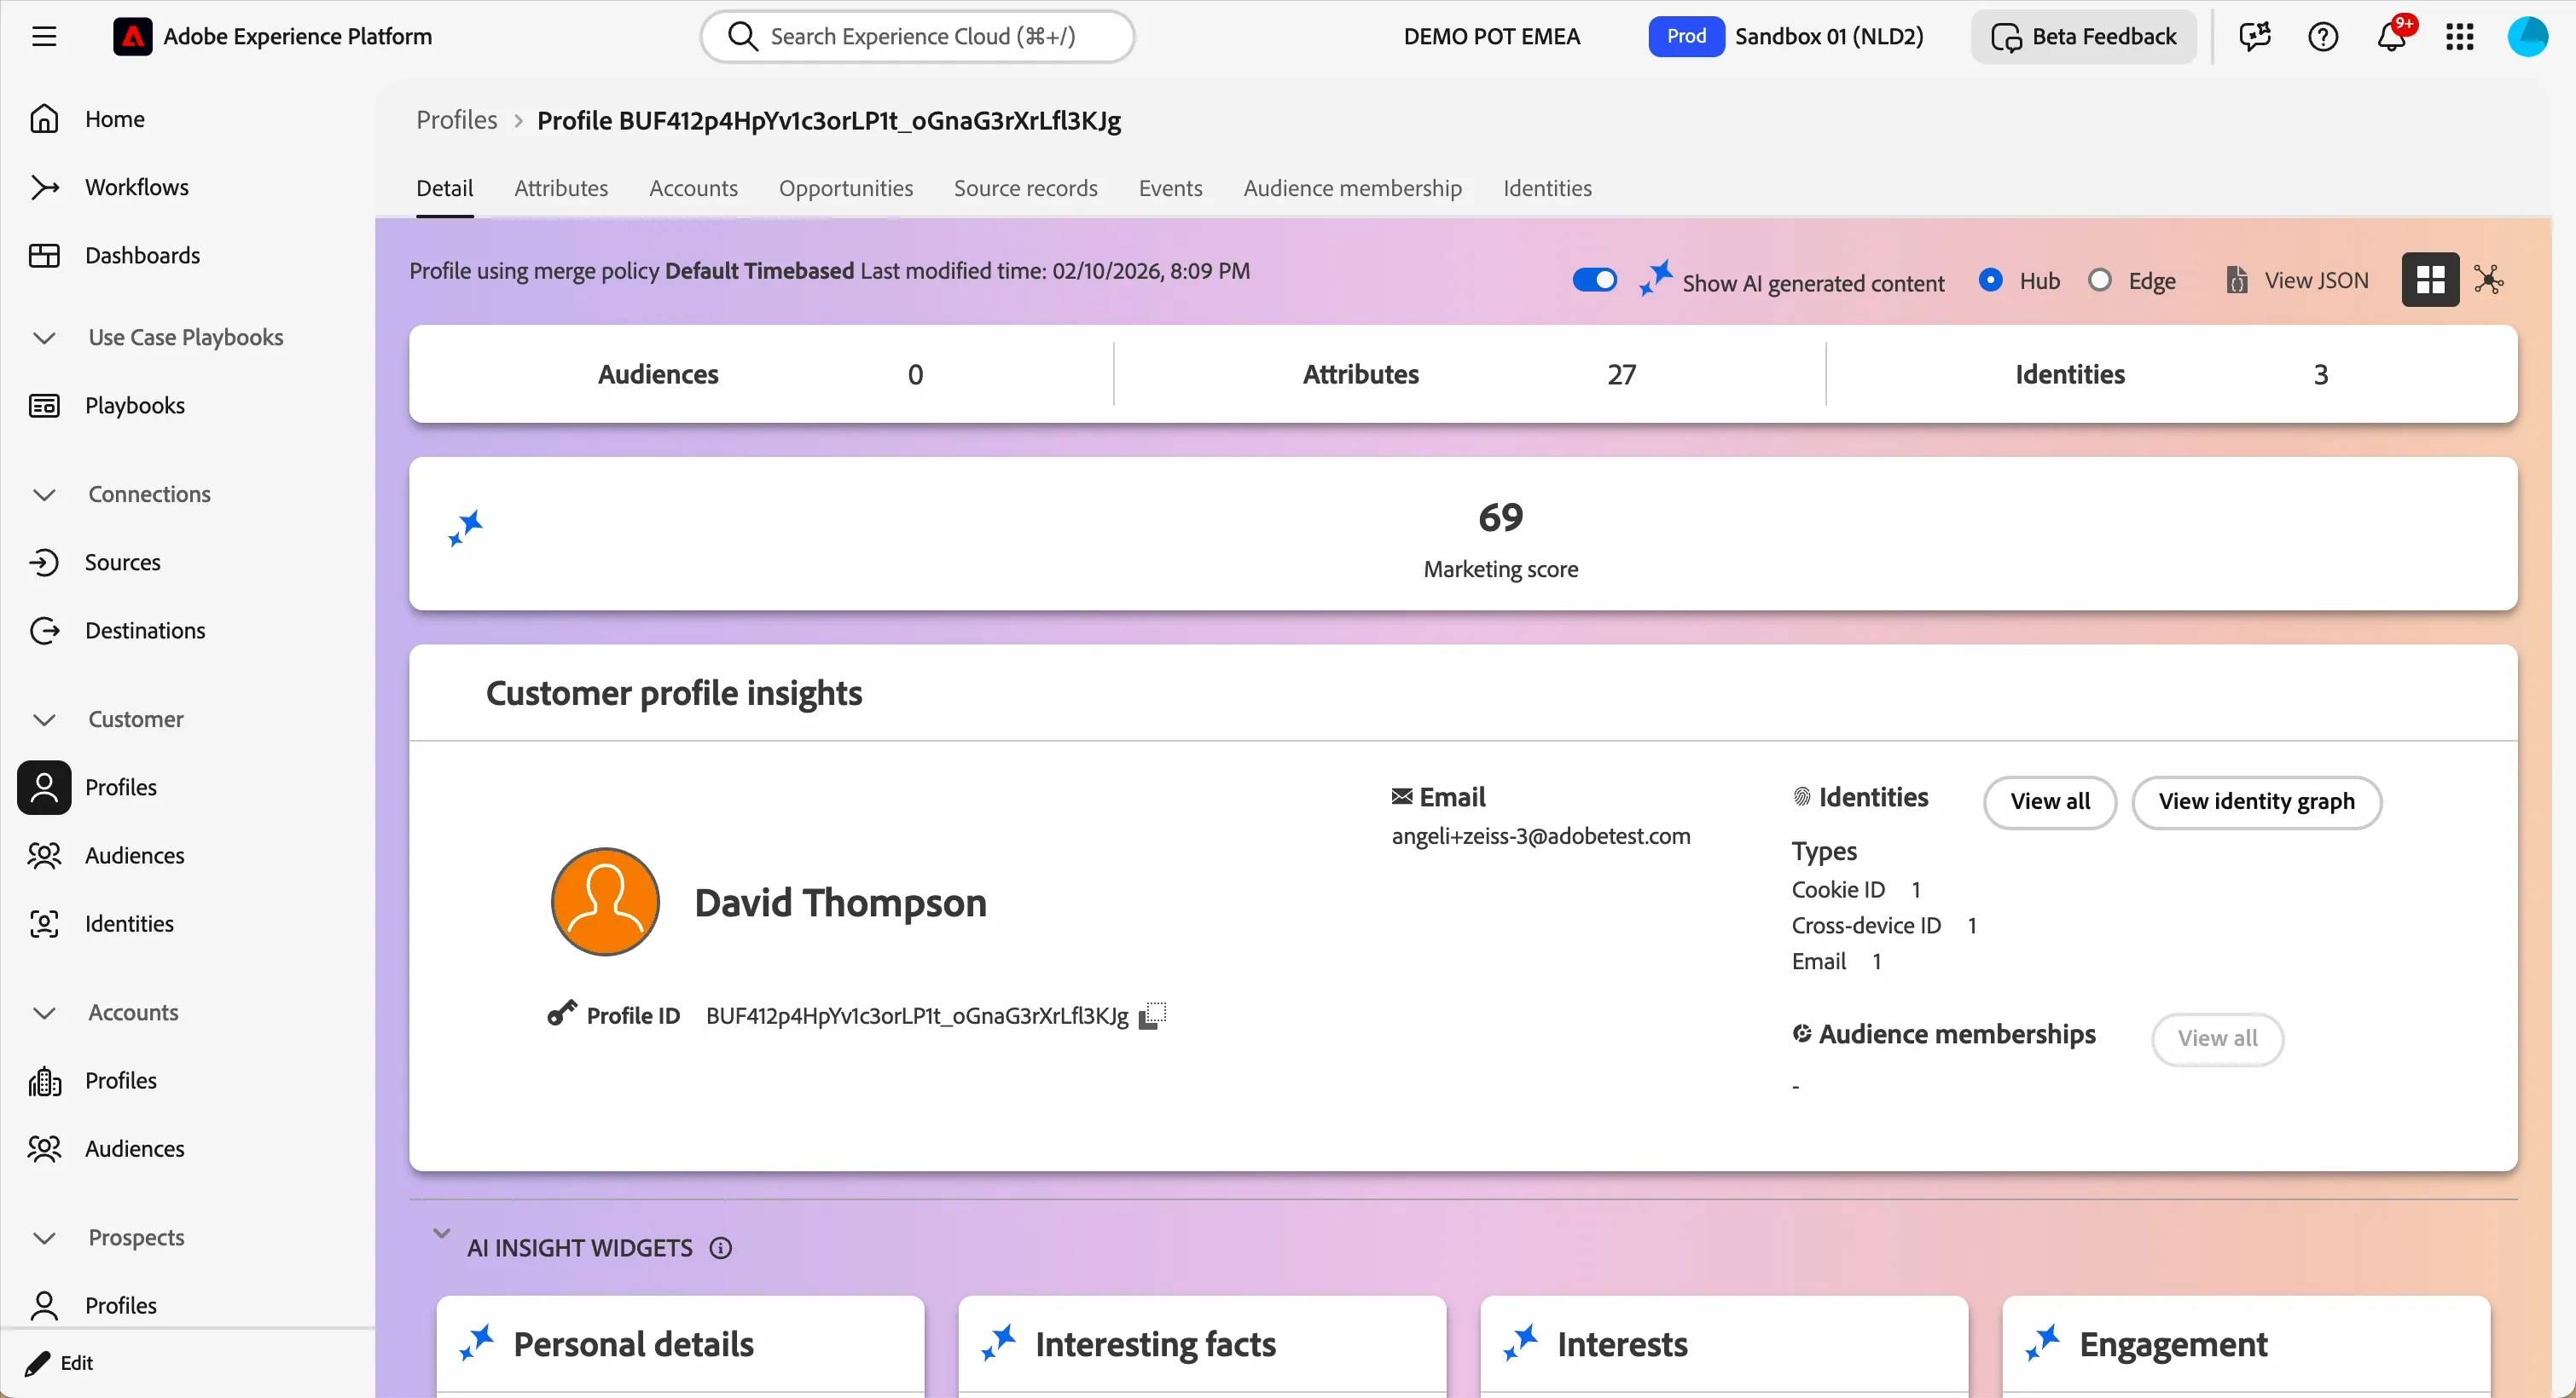Viewport: 2576px width, 1398px height.
Task: Click the Home icon in sidebar
Action: coord(44,118)
